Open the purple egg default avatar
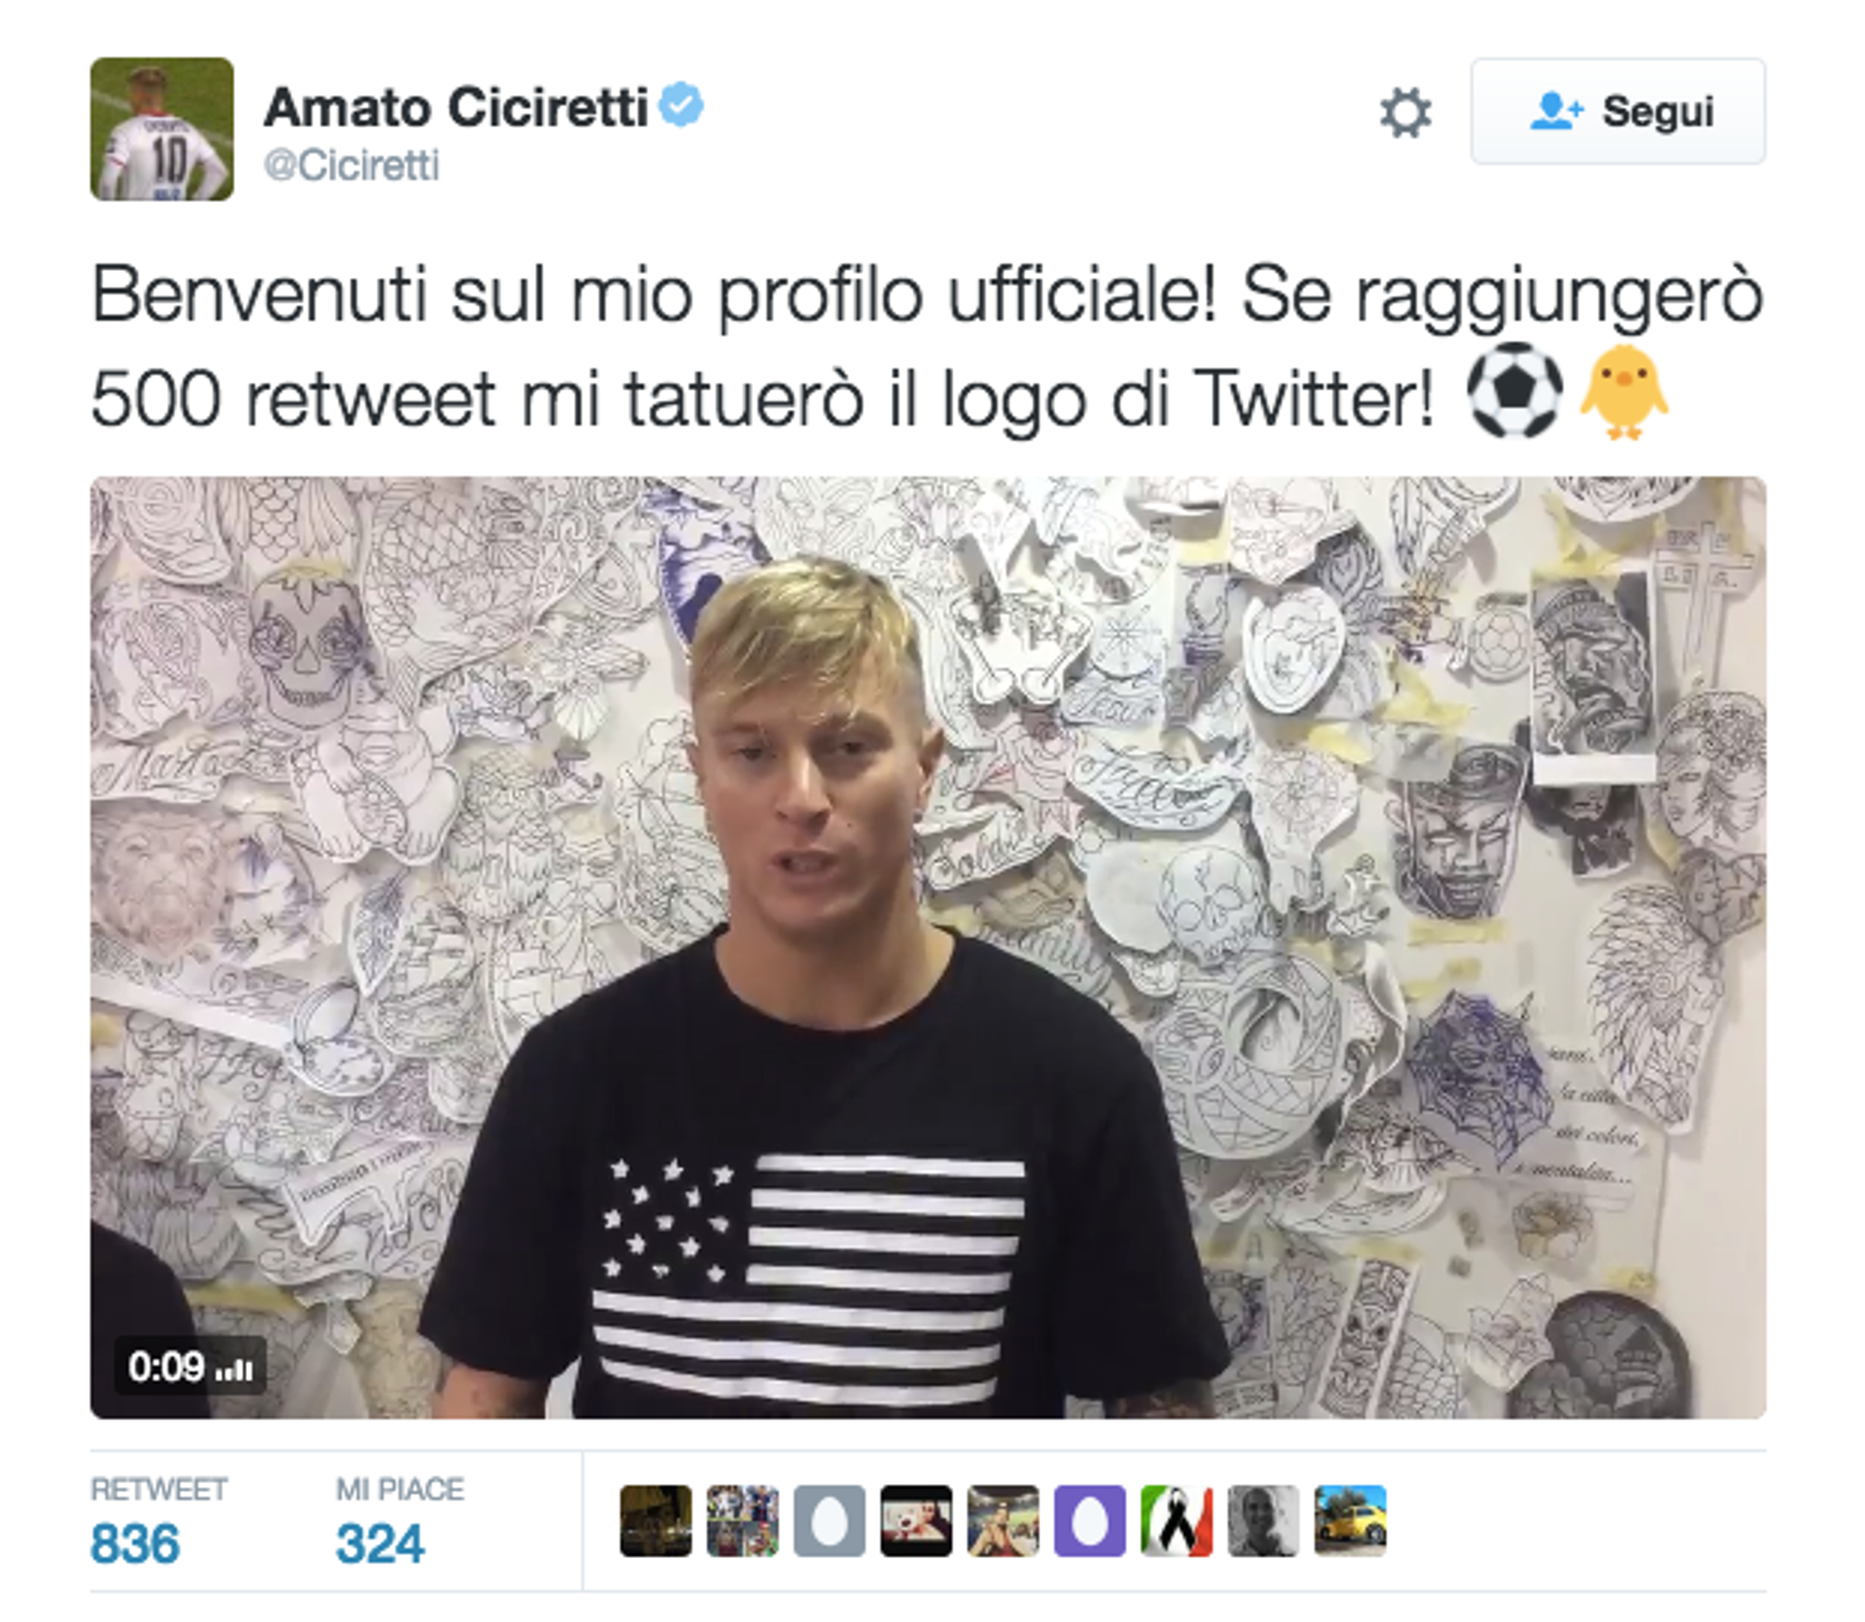The width and height of the screenshot is (1865, 1622). (x=1090, y=1520)
